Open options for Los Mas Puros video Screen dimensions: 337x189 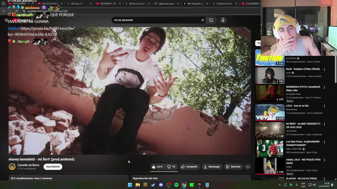324,142
